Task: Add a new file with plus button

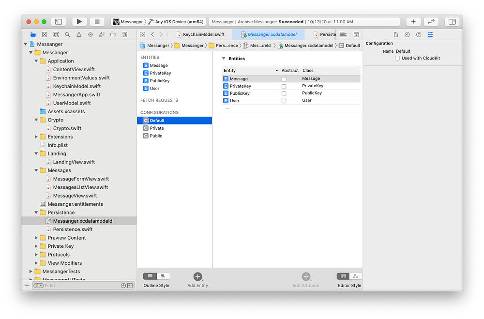Action: (27, 285)
